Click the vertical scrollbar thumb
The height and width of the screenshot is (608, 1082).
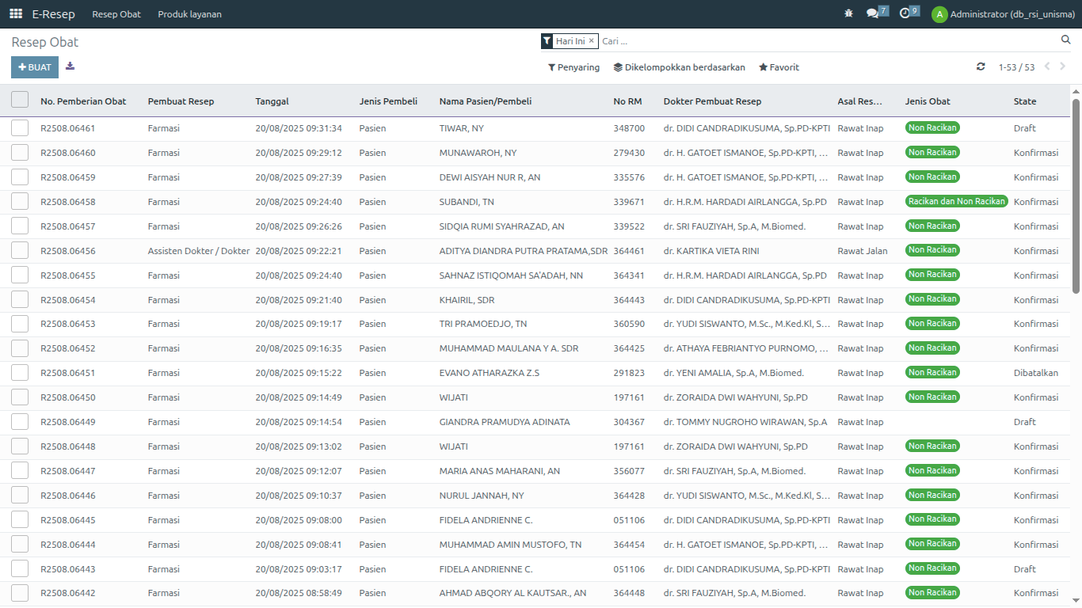click(x=1076, y=196)
